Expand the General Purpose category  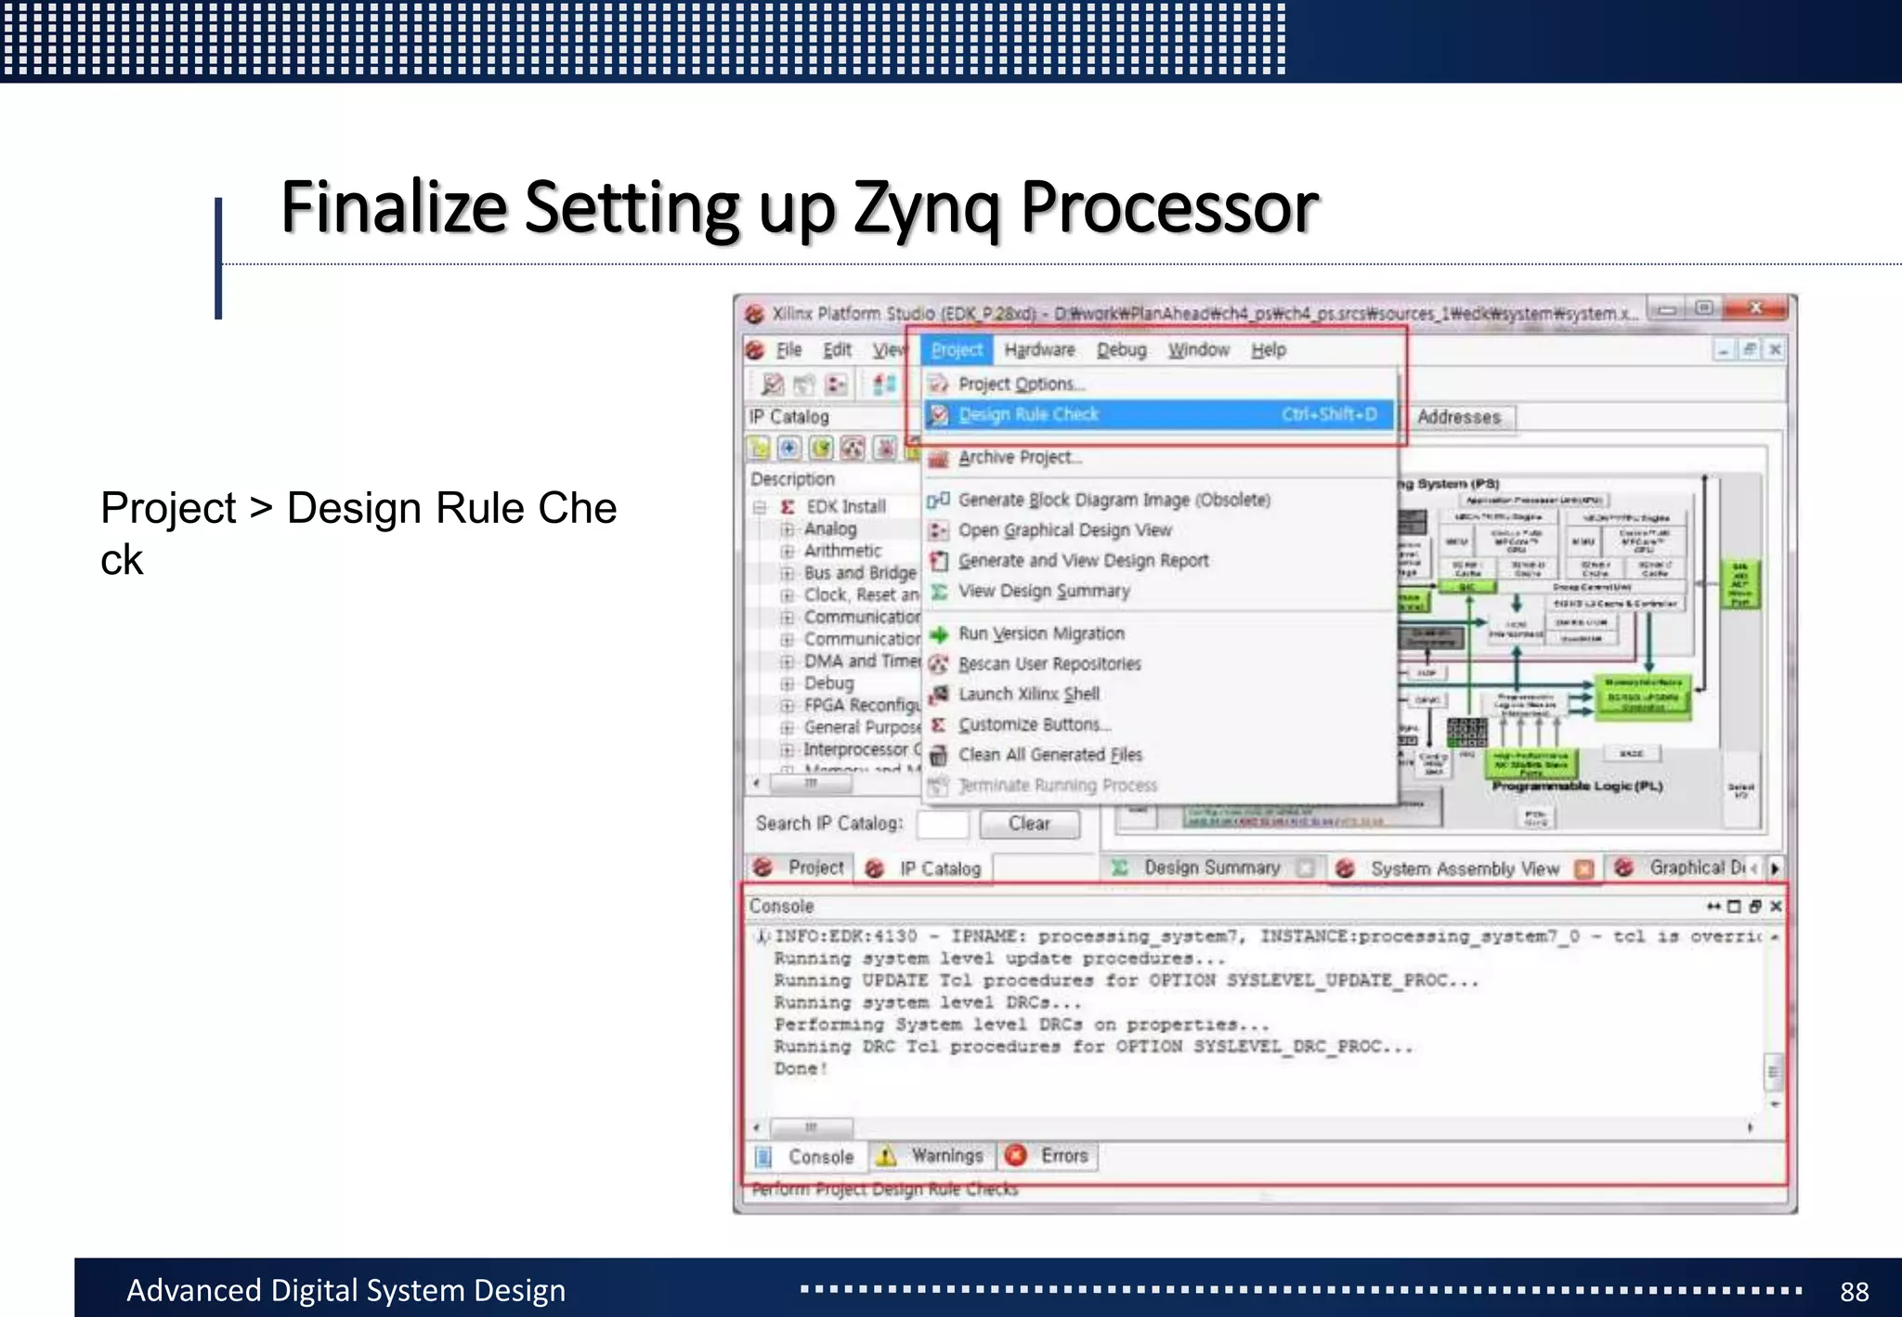(x=788, y=727)
